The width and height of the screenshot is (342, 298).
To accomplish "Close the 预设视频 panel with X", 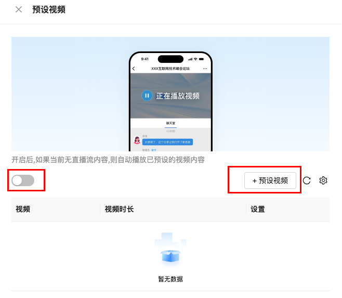I will click(19, 9).
